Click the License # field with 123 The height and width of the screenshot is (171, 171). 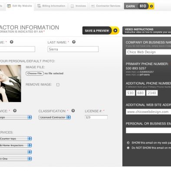(96, 117)
